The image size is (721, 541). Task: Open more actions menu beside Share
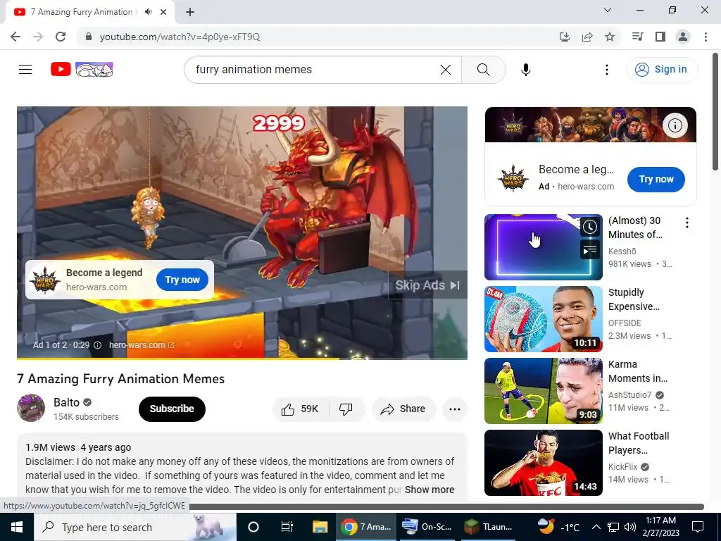point(454,409)
